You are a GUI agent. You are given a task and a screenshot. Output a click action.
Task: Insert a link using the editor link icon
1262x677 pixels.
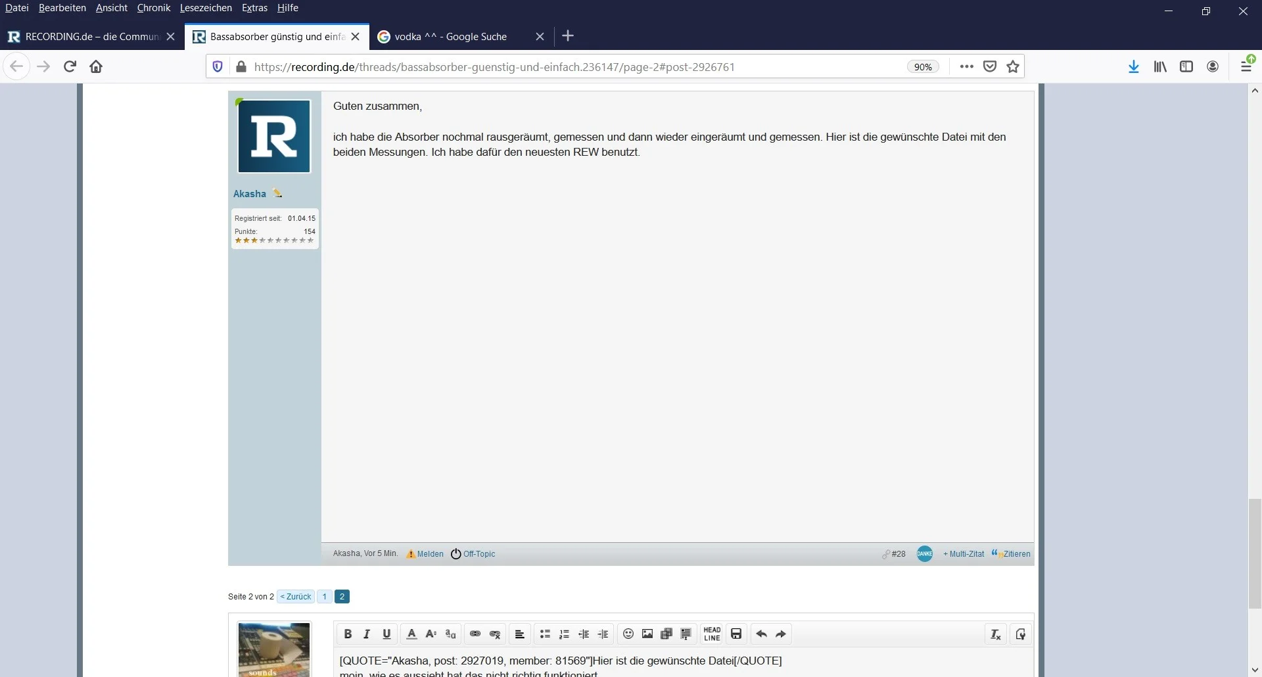pyautogui.click(x=475, y=634)
